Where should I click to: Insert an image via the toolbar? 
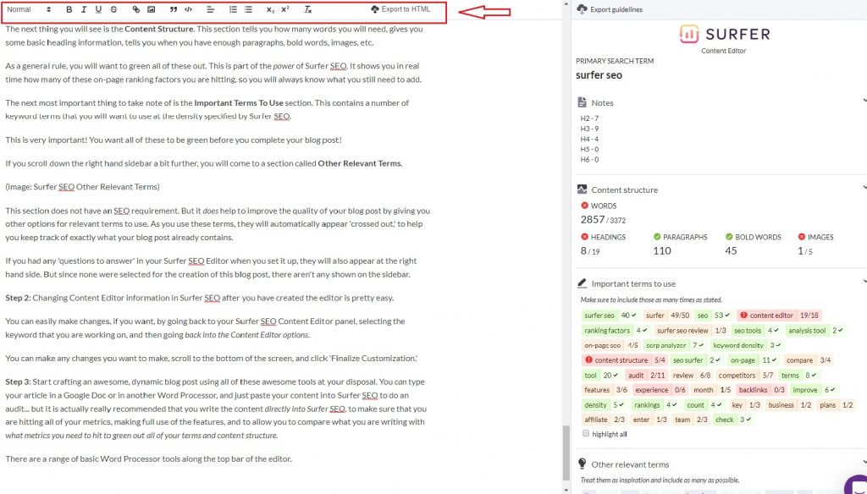tap(150, 8)
